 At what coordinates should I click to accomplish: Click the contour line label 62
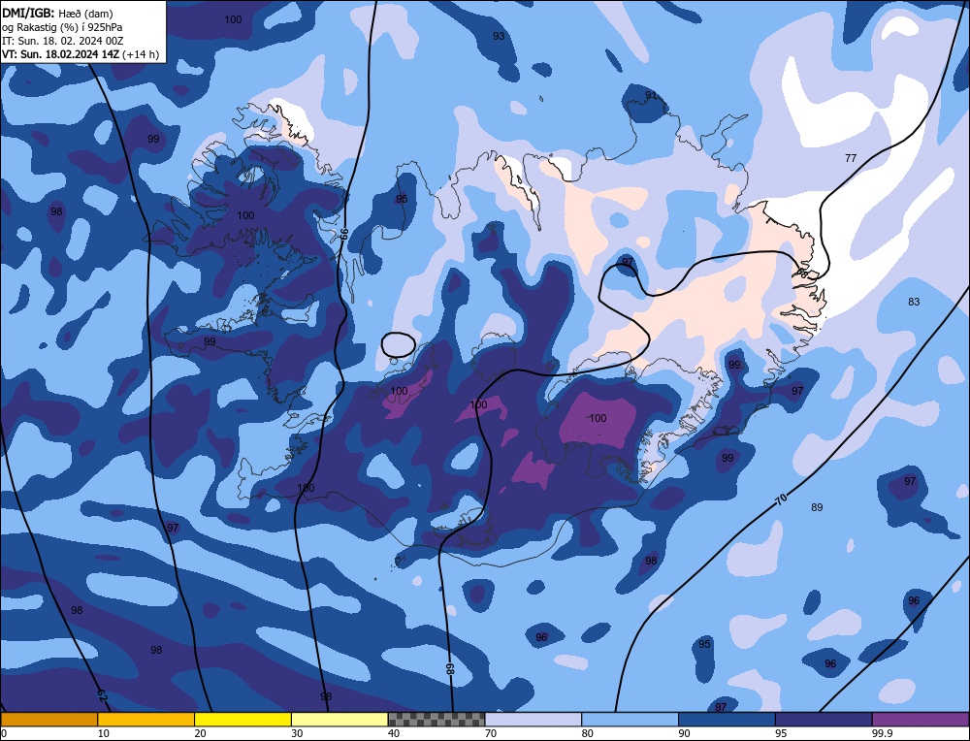point(102,695)
